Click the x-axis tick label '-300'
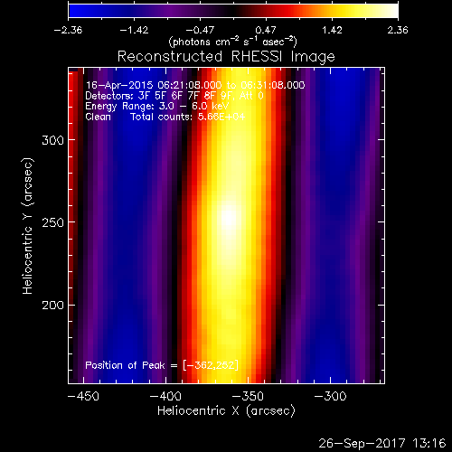The image size is (452, 452). coord(330,396)
